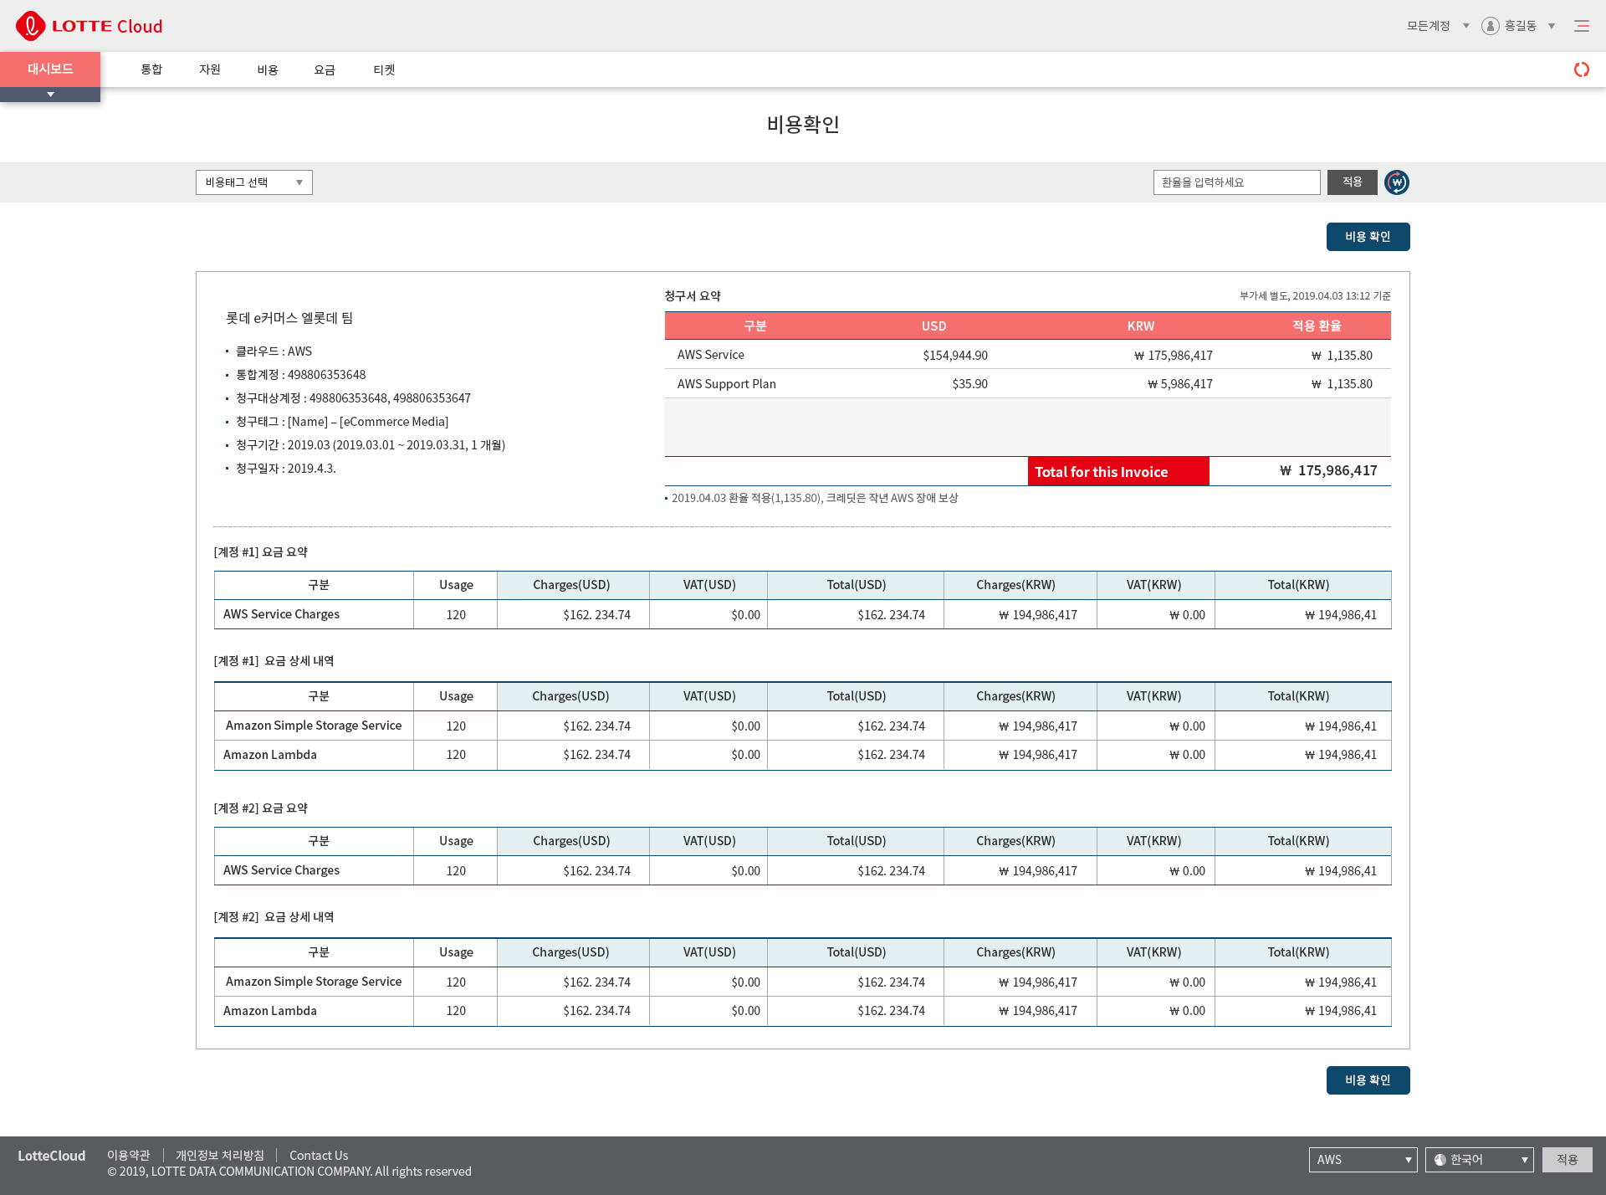Select the 대시보드 tab
Screen dimensions: 1606x1195
coord(50,69)
